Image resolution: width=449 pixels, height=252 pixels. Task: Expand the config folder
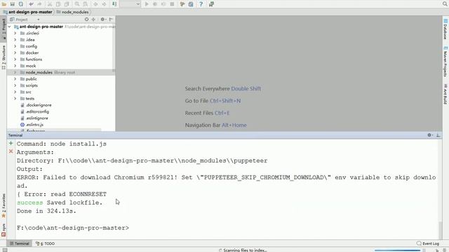click(x=15, y=46)
